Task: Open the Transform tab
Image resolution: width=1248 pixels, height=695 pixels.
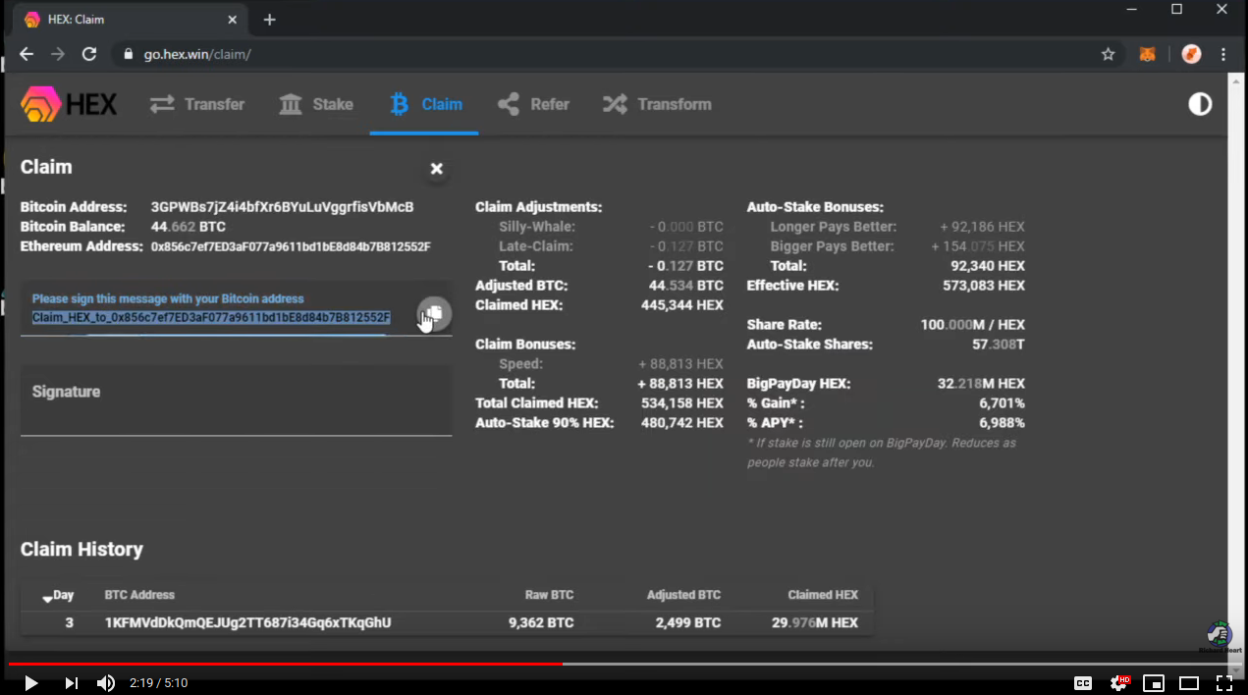Action: (657, 104)
